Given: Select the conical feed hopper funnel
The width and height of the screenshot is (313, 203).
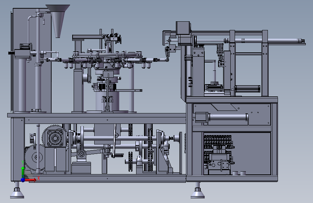Looking at the screenshot, I should (58, 21).
